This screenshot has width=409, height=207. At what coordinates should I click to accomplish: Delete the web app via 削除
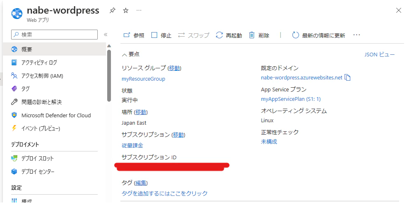click(259, 35)
